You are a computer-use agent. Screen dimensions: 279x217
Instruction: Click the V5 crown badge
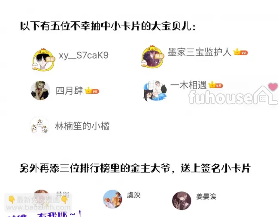[x=92, y=91]
